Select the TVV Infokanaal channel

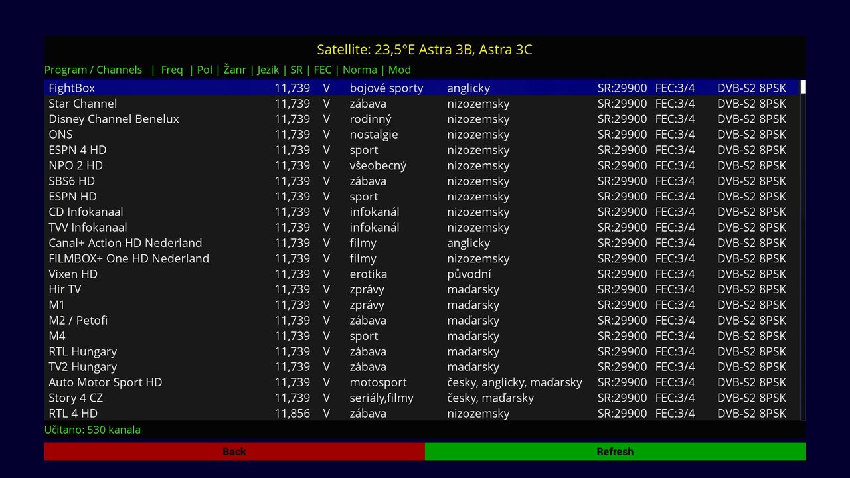422,227
